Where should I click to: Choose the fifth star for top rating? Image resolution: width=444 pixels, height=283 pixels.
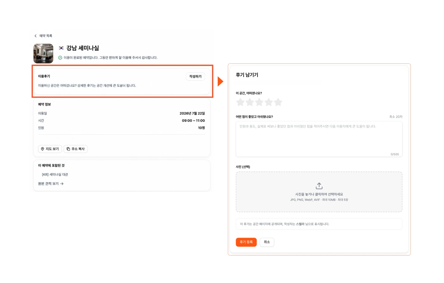pos(278,102)
